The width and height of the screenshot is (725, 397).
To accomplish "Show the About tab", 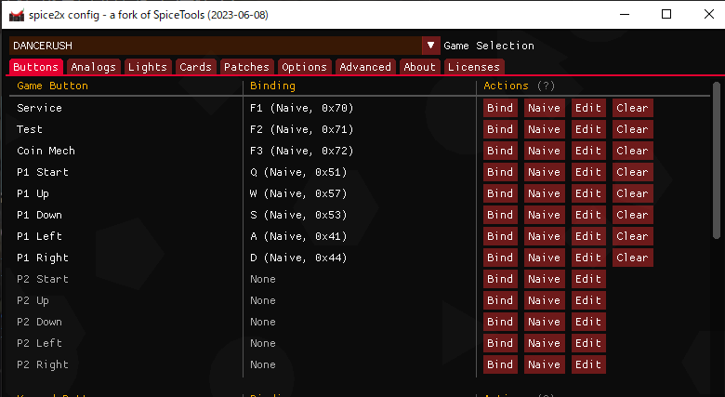I will 419,67.
